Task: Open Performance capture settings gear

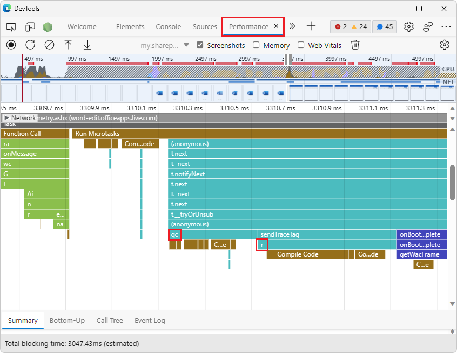Action: [x=445, y=45]
